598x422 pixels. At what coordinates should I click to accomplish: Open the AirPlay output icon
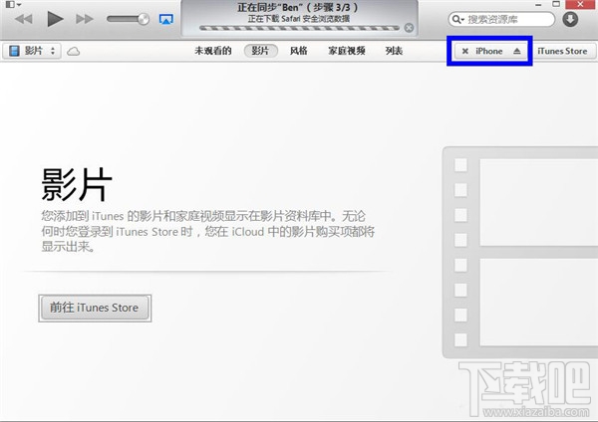tap(165, 19)
